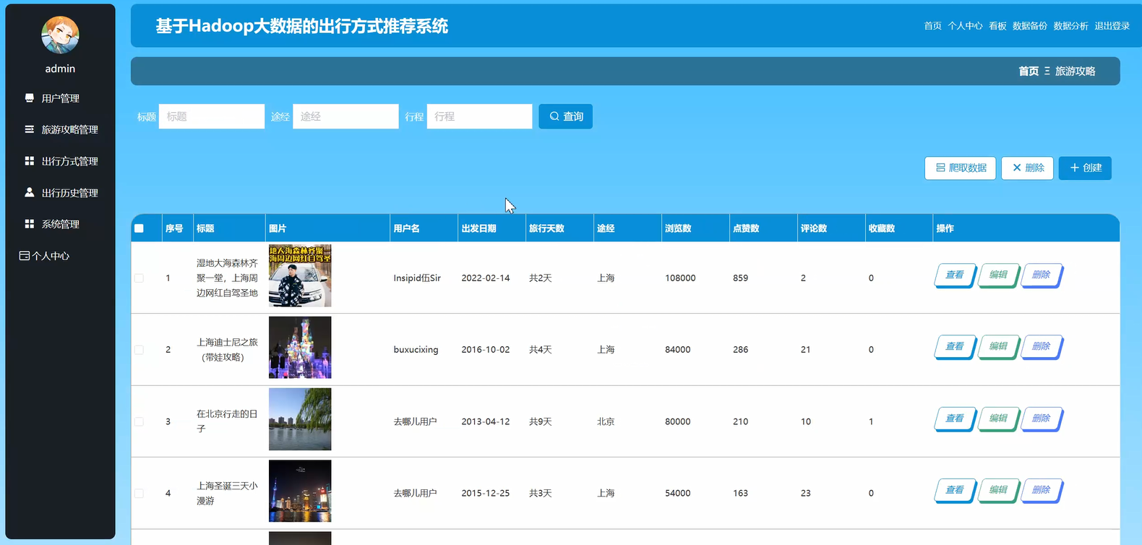Click the 创建 button
1142x545 pixels.
click(1085, 168)
